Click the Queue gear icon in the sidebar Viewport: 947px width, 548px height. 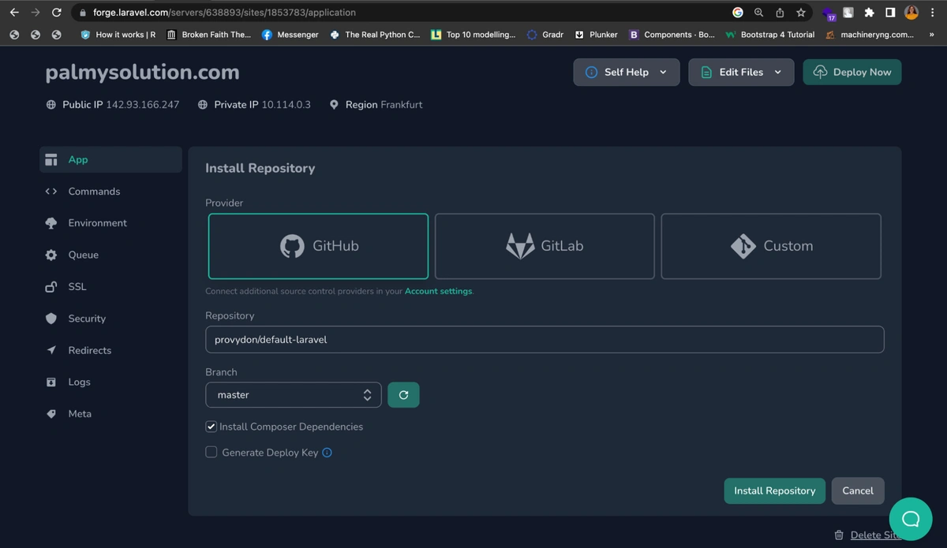pos(51,255)
